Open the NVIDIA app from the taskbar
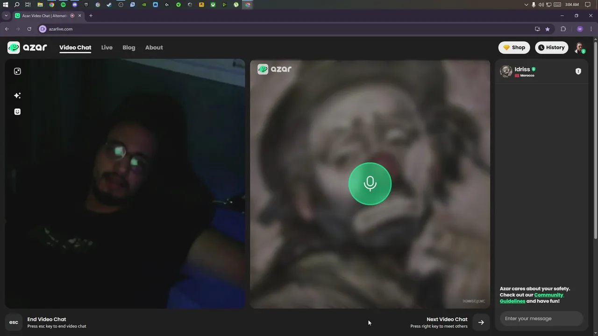598x336 pixels. click(144, 5)
